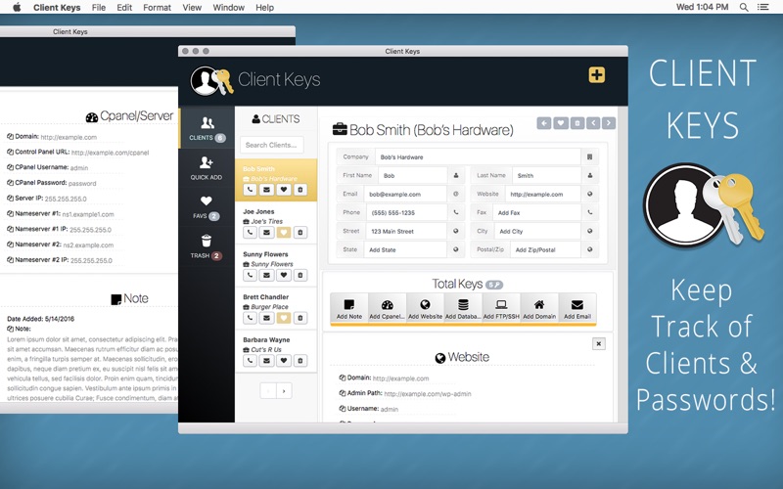This screenshot has height=489, width=783.
Task: Open Quick Add in the sidebar
Action: (x=207, y=167)
